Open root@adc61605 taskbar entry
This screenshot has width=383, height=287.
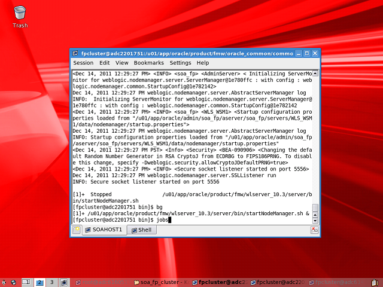pos(102,282)
